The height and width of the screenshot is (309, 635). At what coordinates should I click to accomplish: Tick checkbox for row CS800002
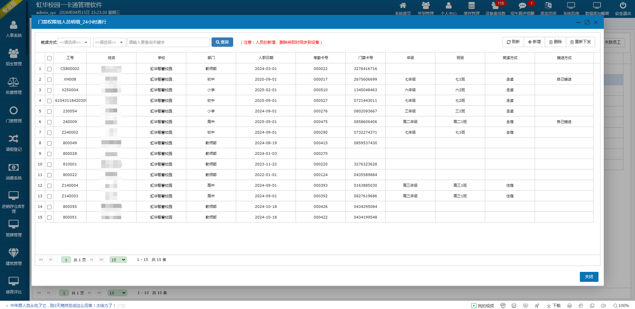pyautogui.click(x=49, y=69)
